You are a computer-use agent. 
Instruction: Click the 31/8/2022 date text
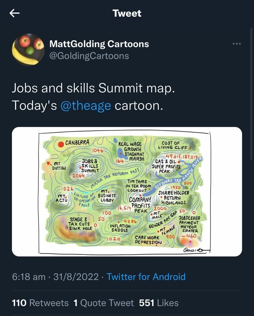pos(76,277)
